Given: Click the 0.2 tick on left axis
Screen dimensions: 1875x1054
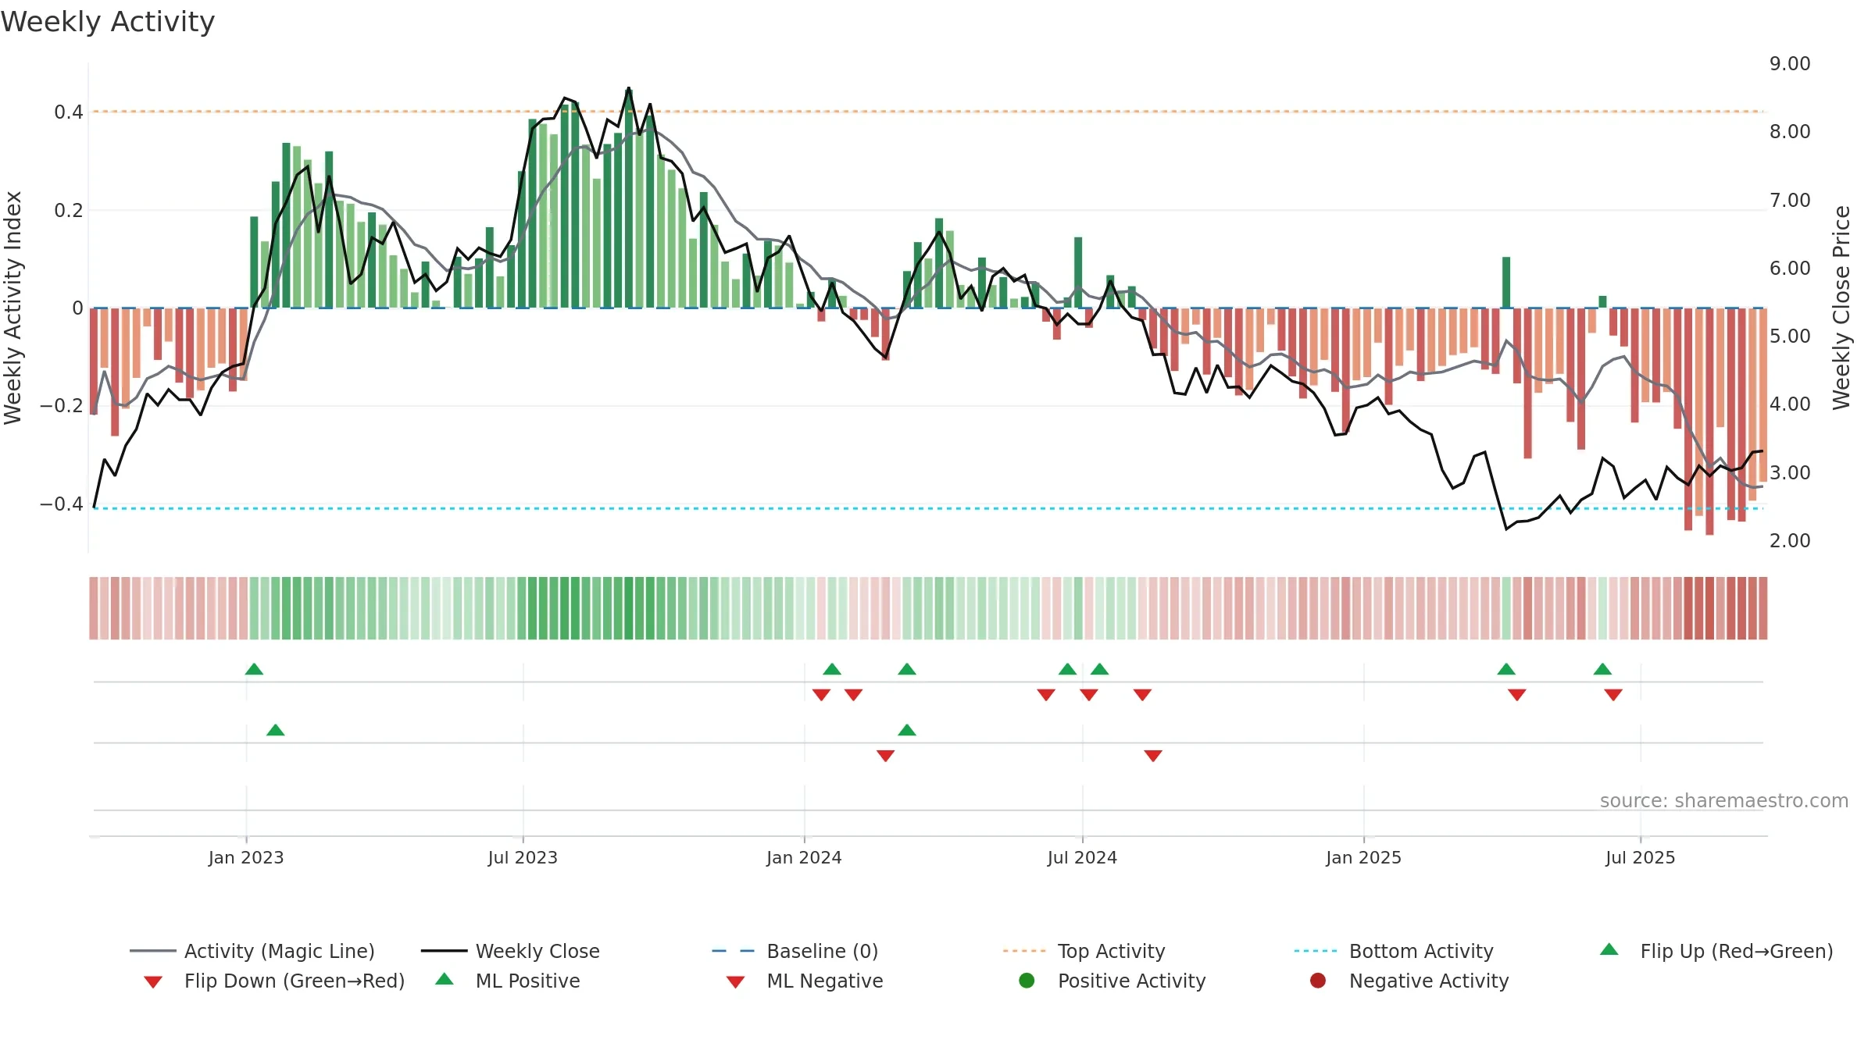Looking at the screenshot, I should tap(69, 210).
